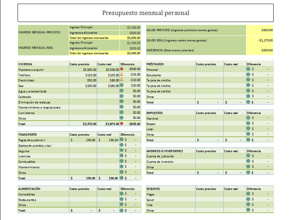Click the INGRESO MENSUAL REAL label
293x220 pixels.
tap(36, 48)
